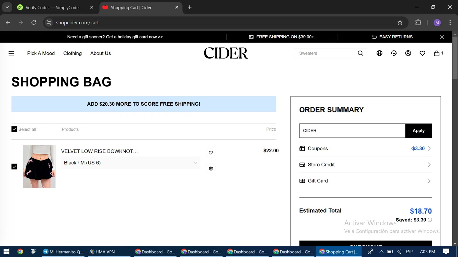
Task: Close the Shopping Cart Cider tab
Action: 177,7
